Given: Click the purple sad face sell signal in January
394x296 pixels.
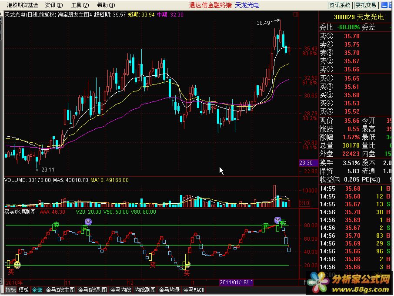Looking at the screenshot, I should pyautogui.click(x=277, y=220).
